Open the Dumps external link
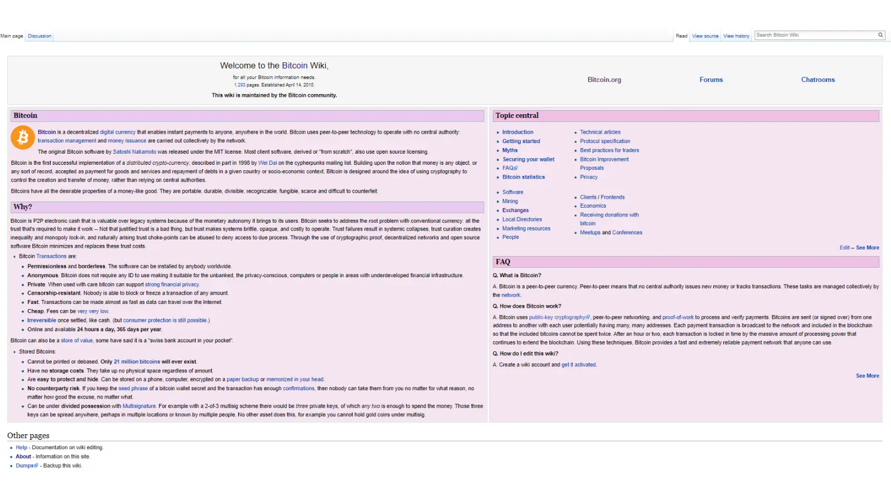Screen dimensions: 891x501 click(x=27, y=466)
